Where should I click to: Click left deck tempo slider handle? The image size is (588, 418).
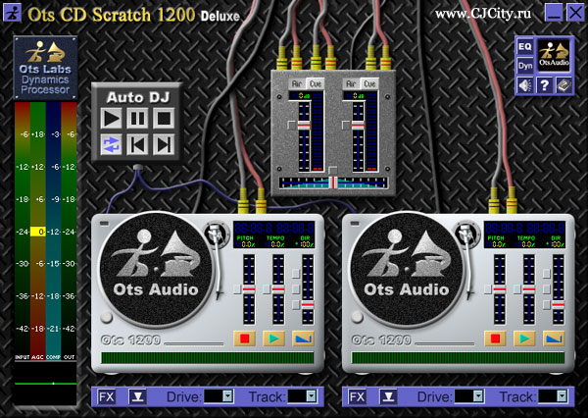tap(278, 289)
